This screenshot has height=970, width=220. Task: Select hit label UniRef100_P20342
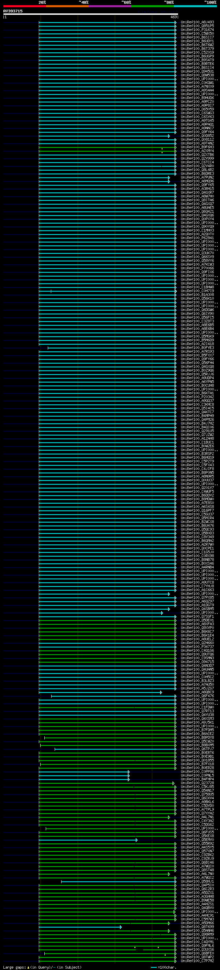197,397
